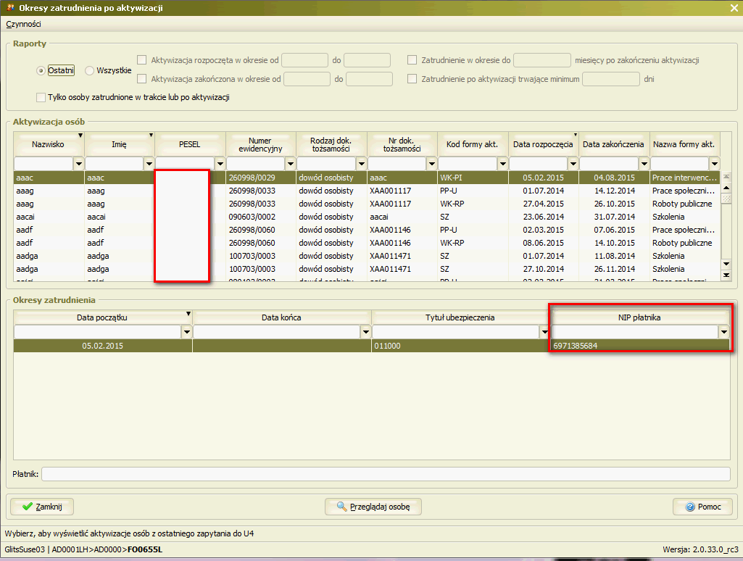
Task: Click the 05.02.2015 employment start date cell
Action: click(103, 346)
